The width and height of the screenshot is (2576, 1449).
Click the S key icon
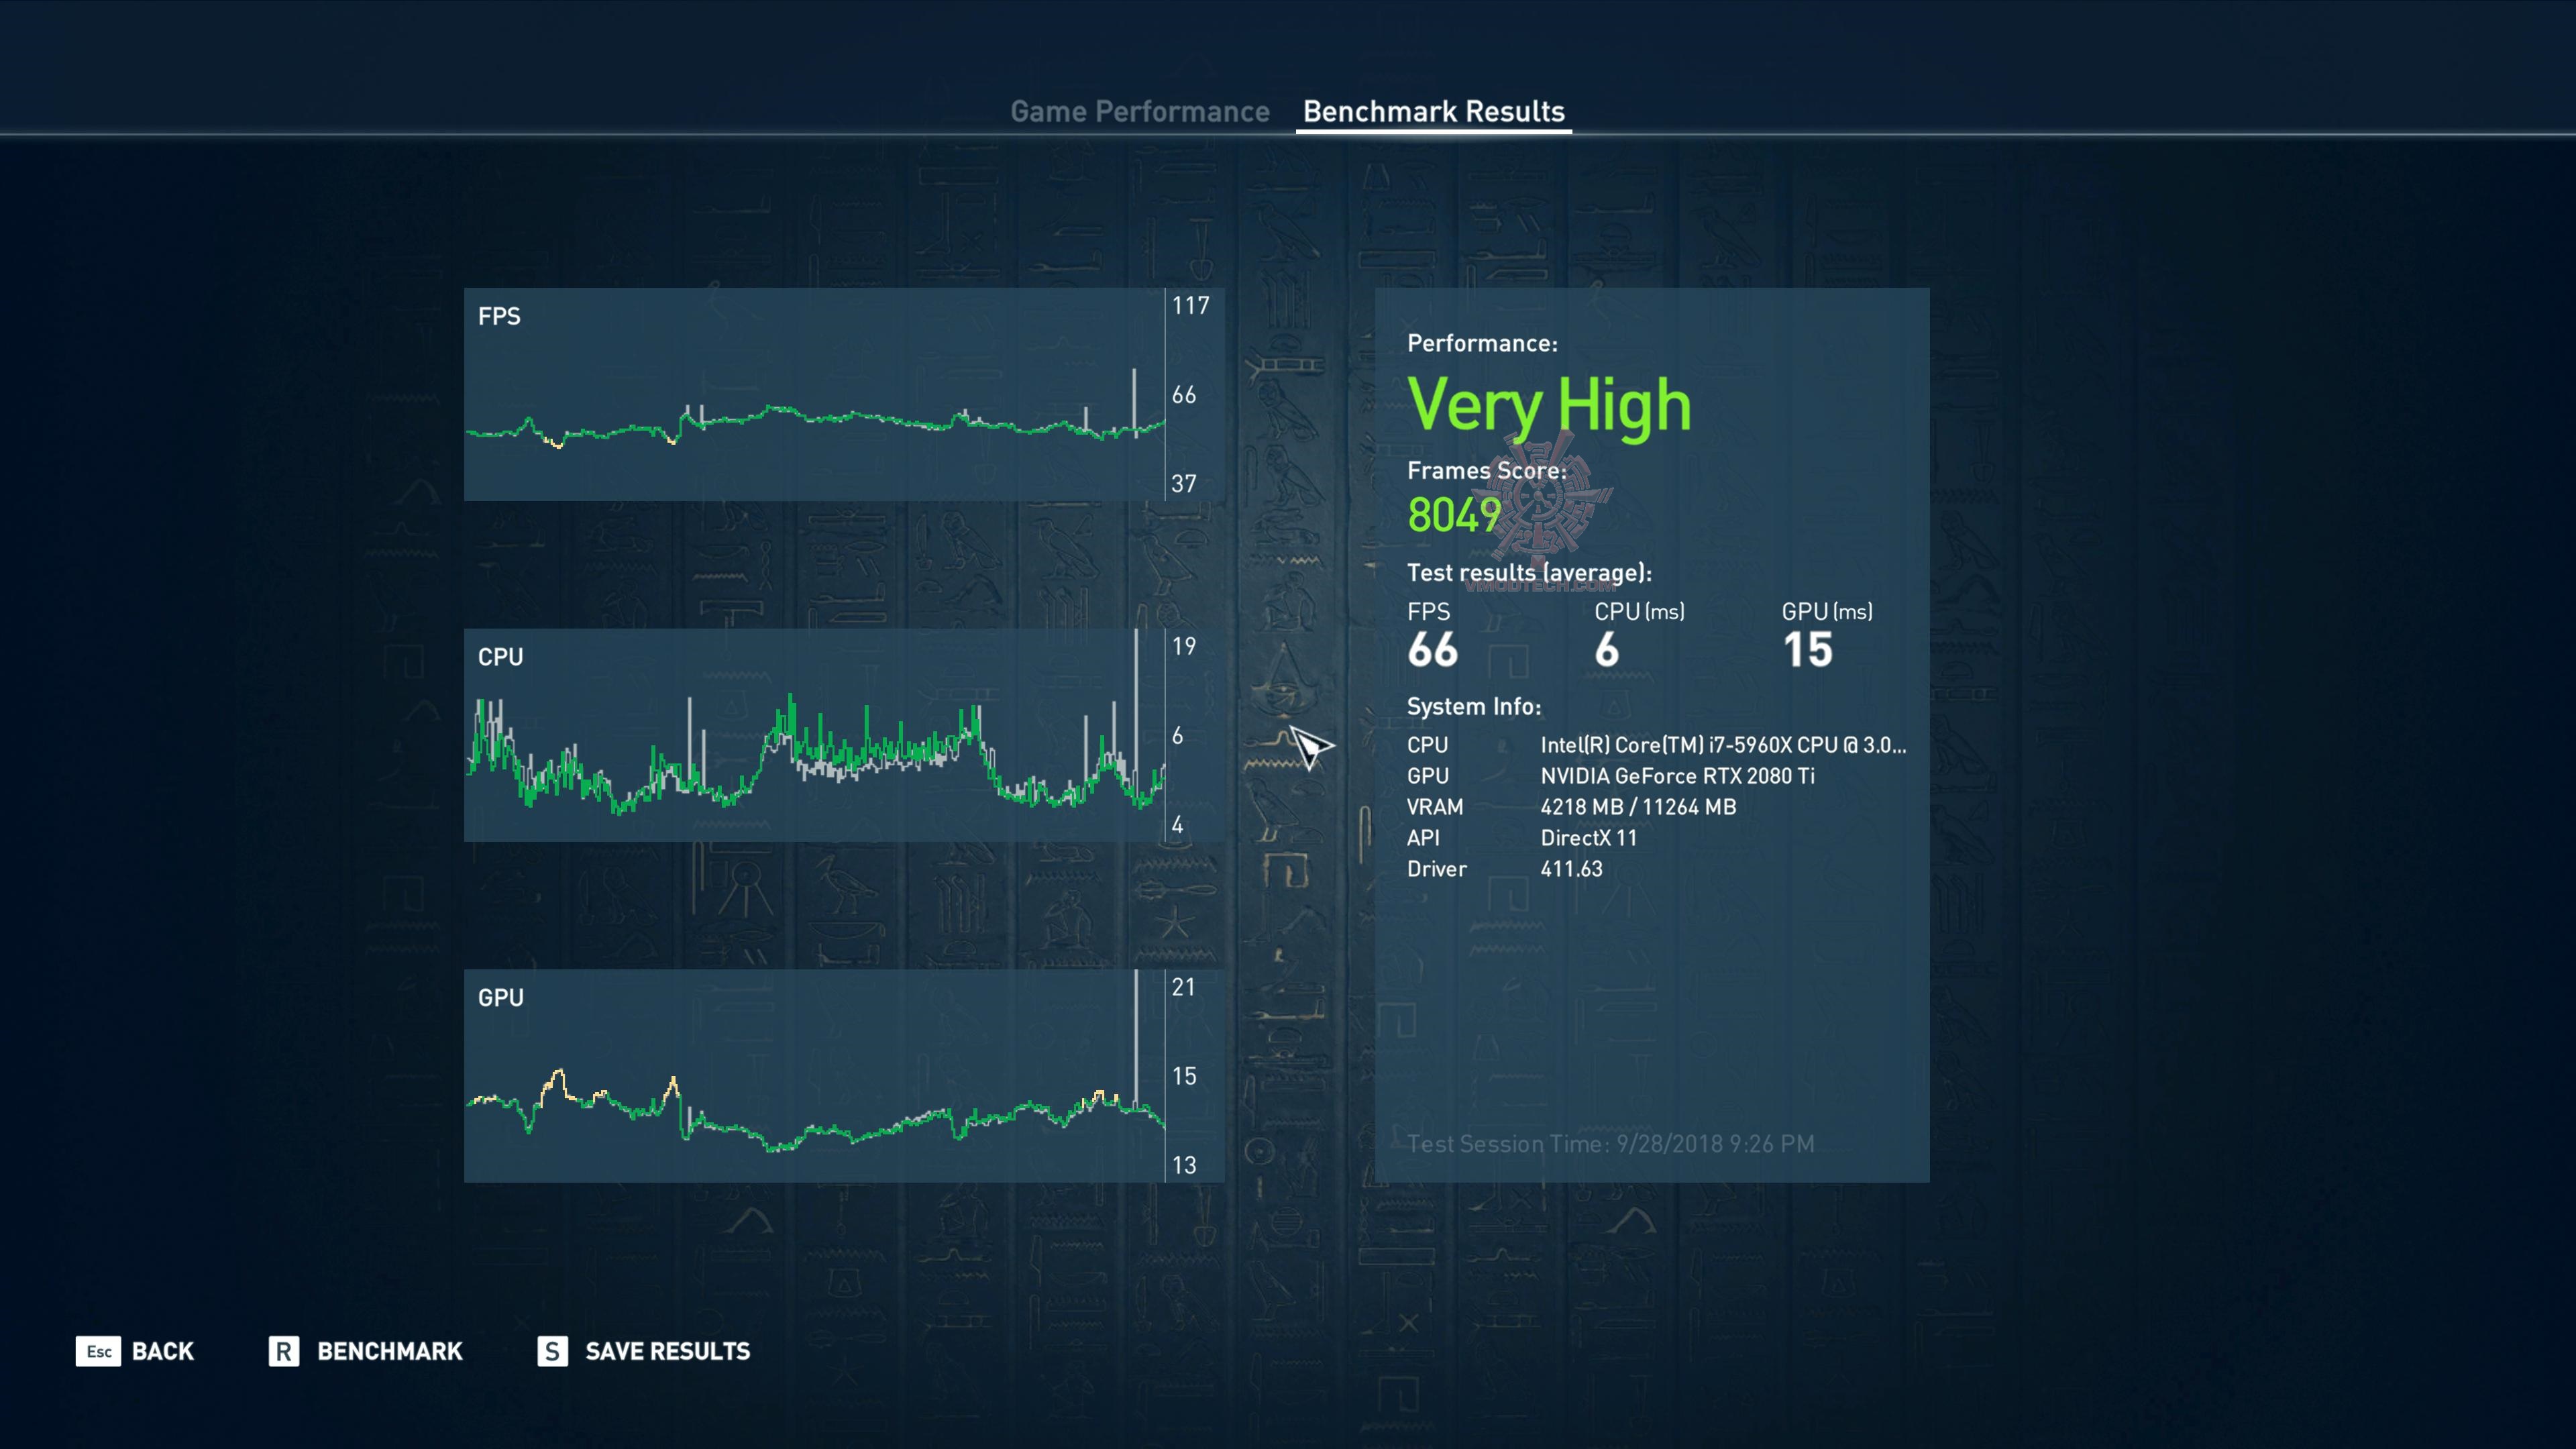(552, 1351)
